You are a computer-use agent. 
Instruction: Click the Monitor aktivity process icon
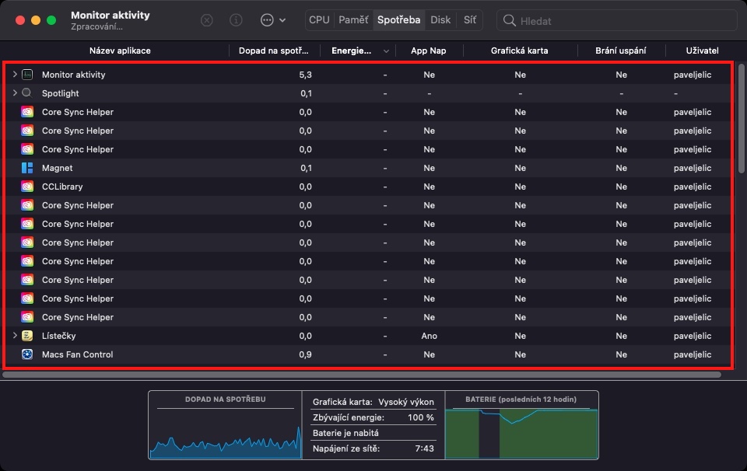click(x=27, y=75)
